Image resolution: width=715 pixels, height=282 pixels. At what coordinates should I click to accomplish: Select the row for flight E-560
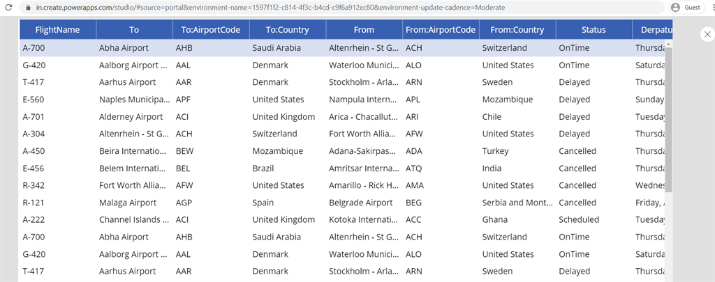pos(34,100)
